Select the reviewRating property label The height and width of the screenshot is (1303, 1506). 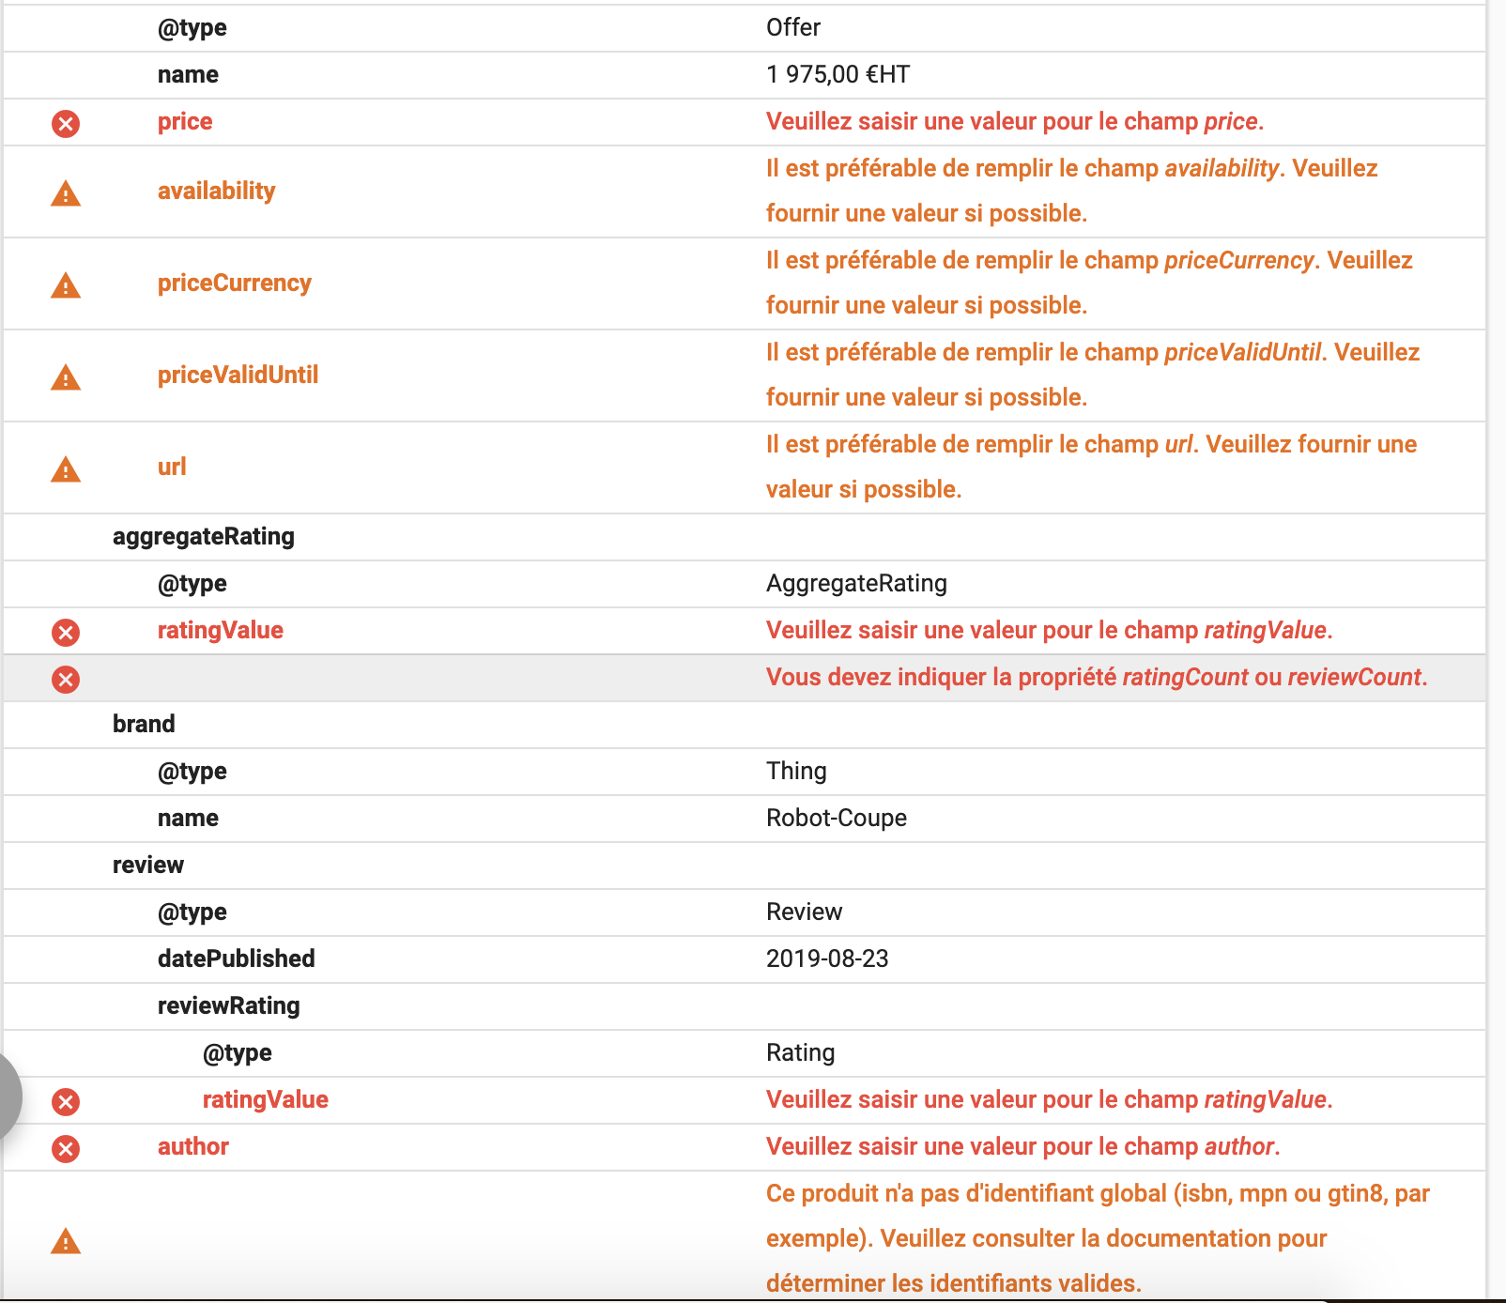click(228, 1005)
